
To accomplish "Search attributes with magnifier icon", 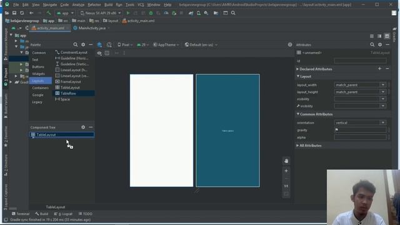I will click(x=372, y=44).
